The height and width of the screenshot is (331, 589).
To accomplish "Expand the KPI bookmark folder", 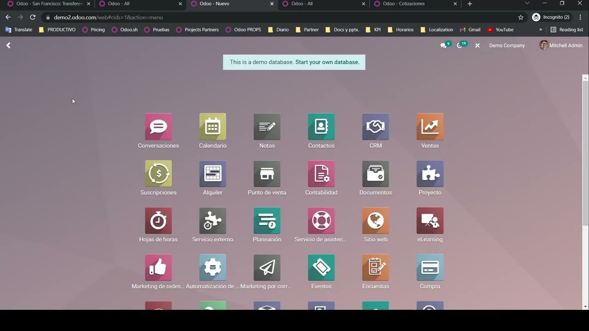I will pyautogui.click(x=373, y=29).
